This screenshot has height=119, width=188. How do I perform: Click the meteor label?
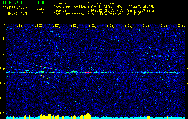coord(42,9)
